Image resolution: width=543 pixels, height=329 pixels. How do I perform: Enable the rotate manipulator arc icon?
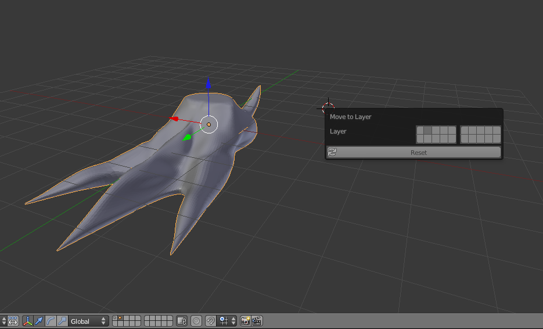[51, 321]
